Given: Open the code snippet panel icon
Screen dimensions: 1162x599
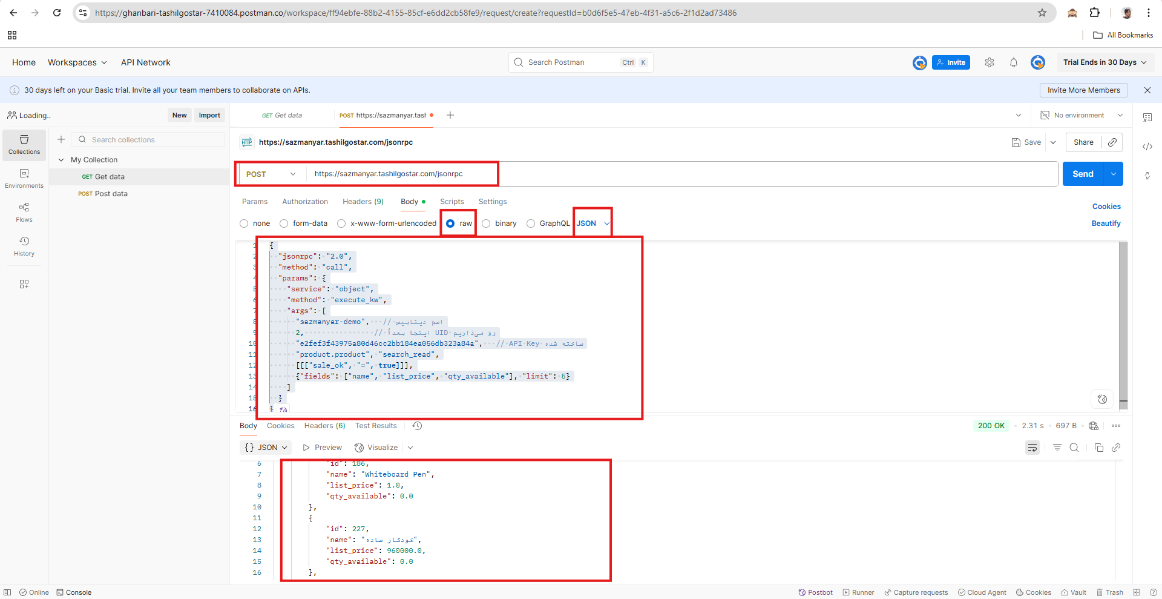Looking at the screenshot, I should pos(1147,147).
